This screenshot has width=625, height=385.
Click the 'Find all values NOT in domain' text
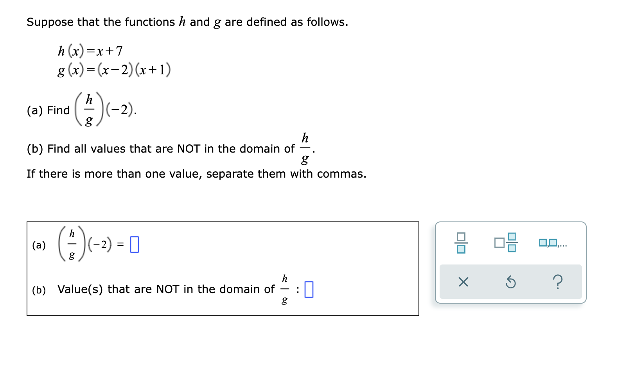pyautogui.click(x=160, y=149)
